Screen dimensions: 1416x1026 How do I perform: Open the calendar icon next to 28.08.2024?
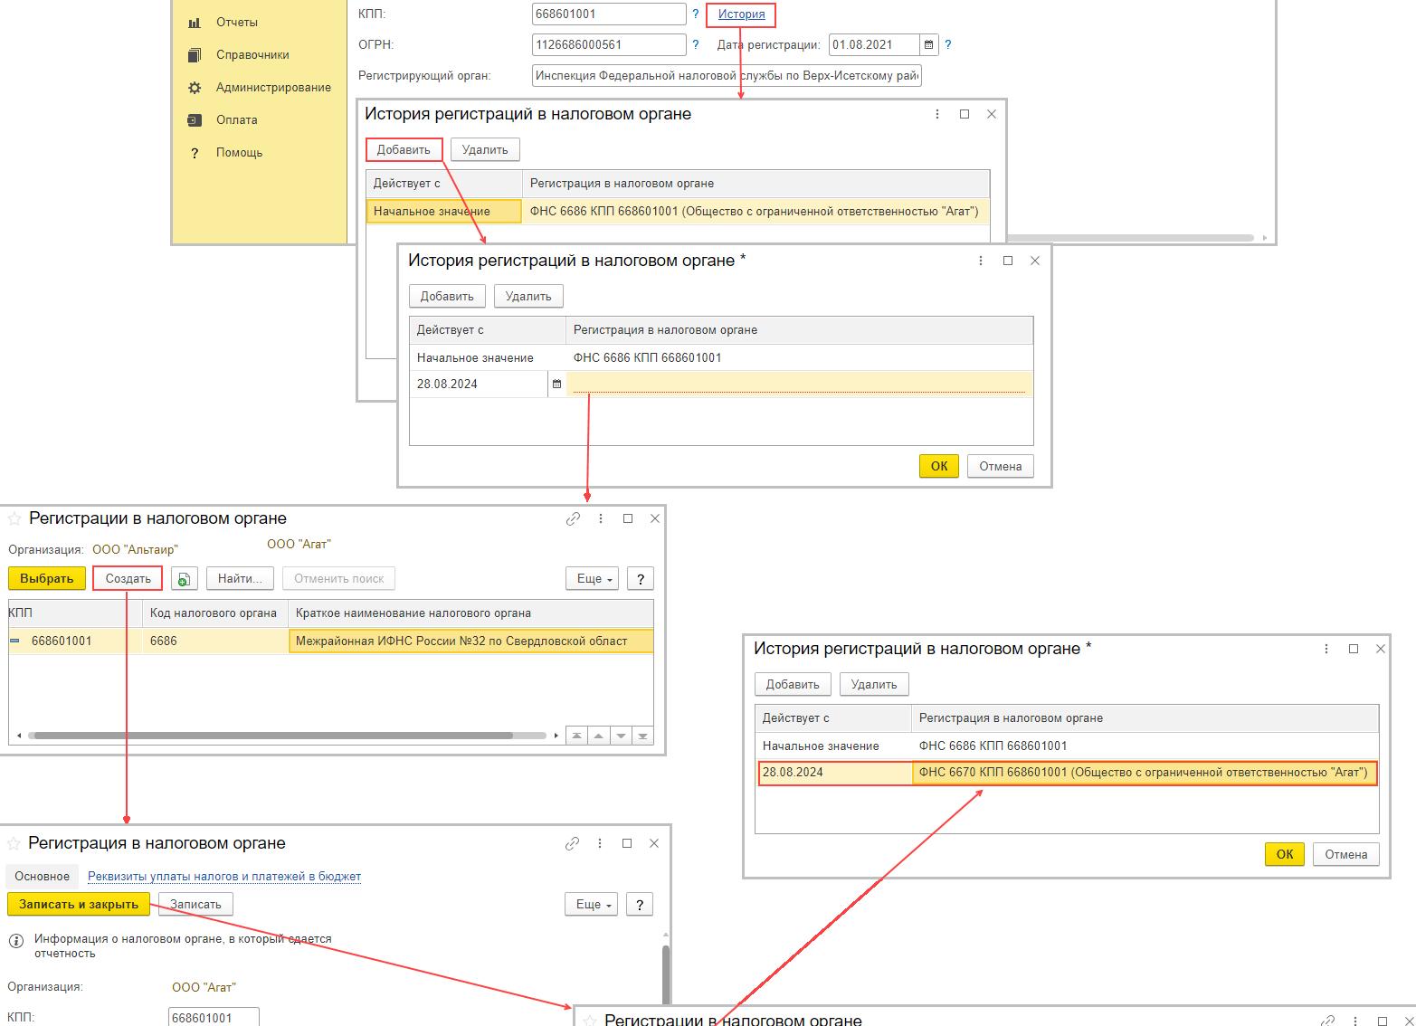tap(556, 384)
